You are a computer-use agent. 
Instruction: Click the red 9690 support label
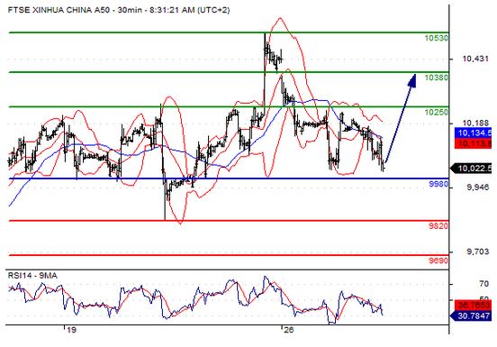point(438,260)
